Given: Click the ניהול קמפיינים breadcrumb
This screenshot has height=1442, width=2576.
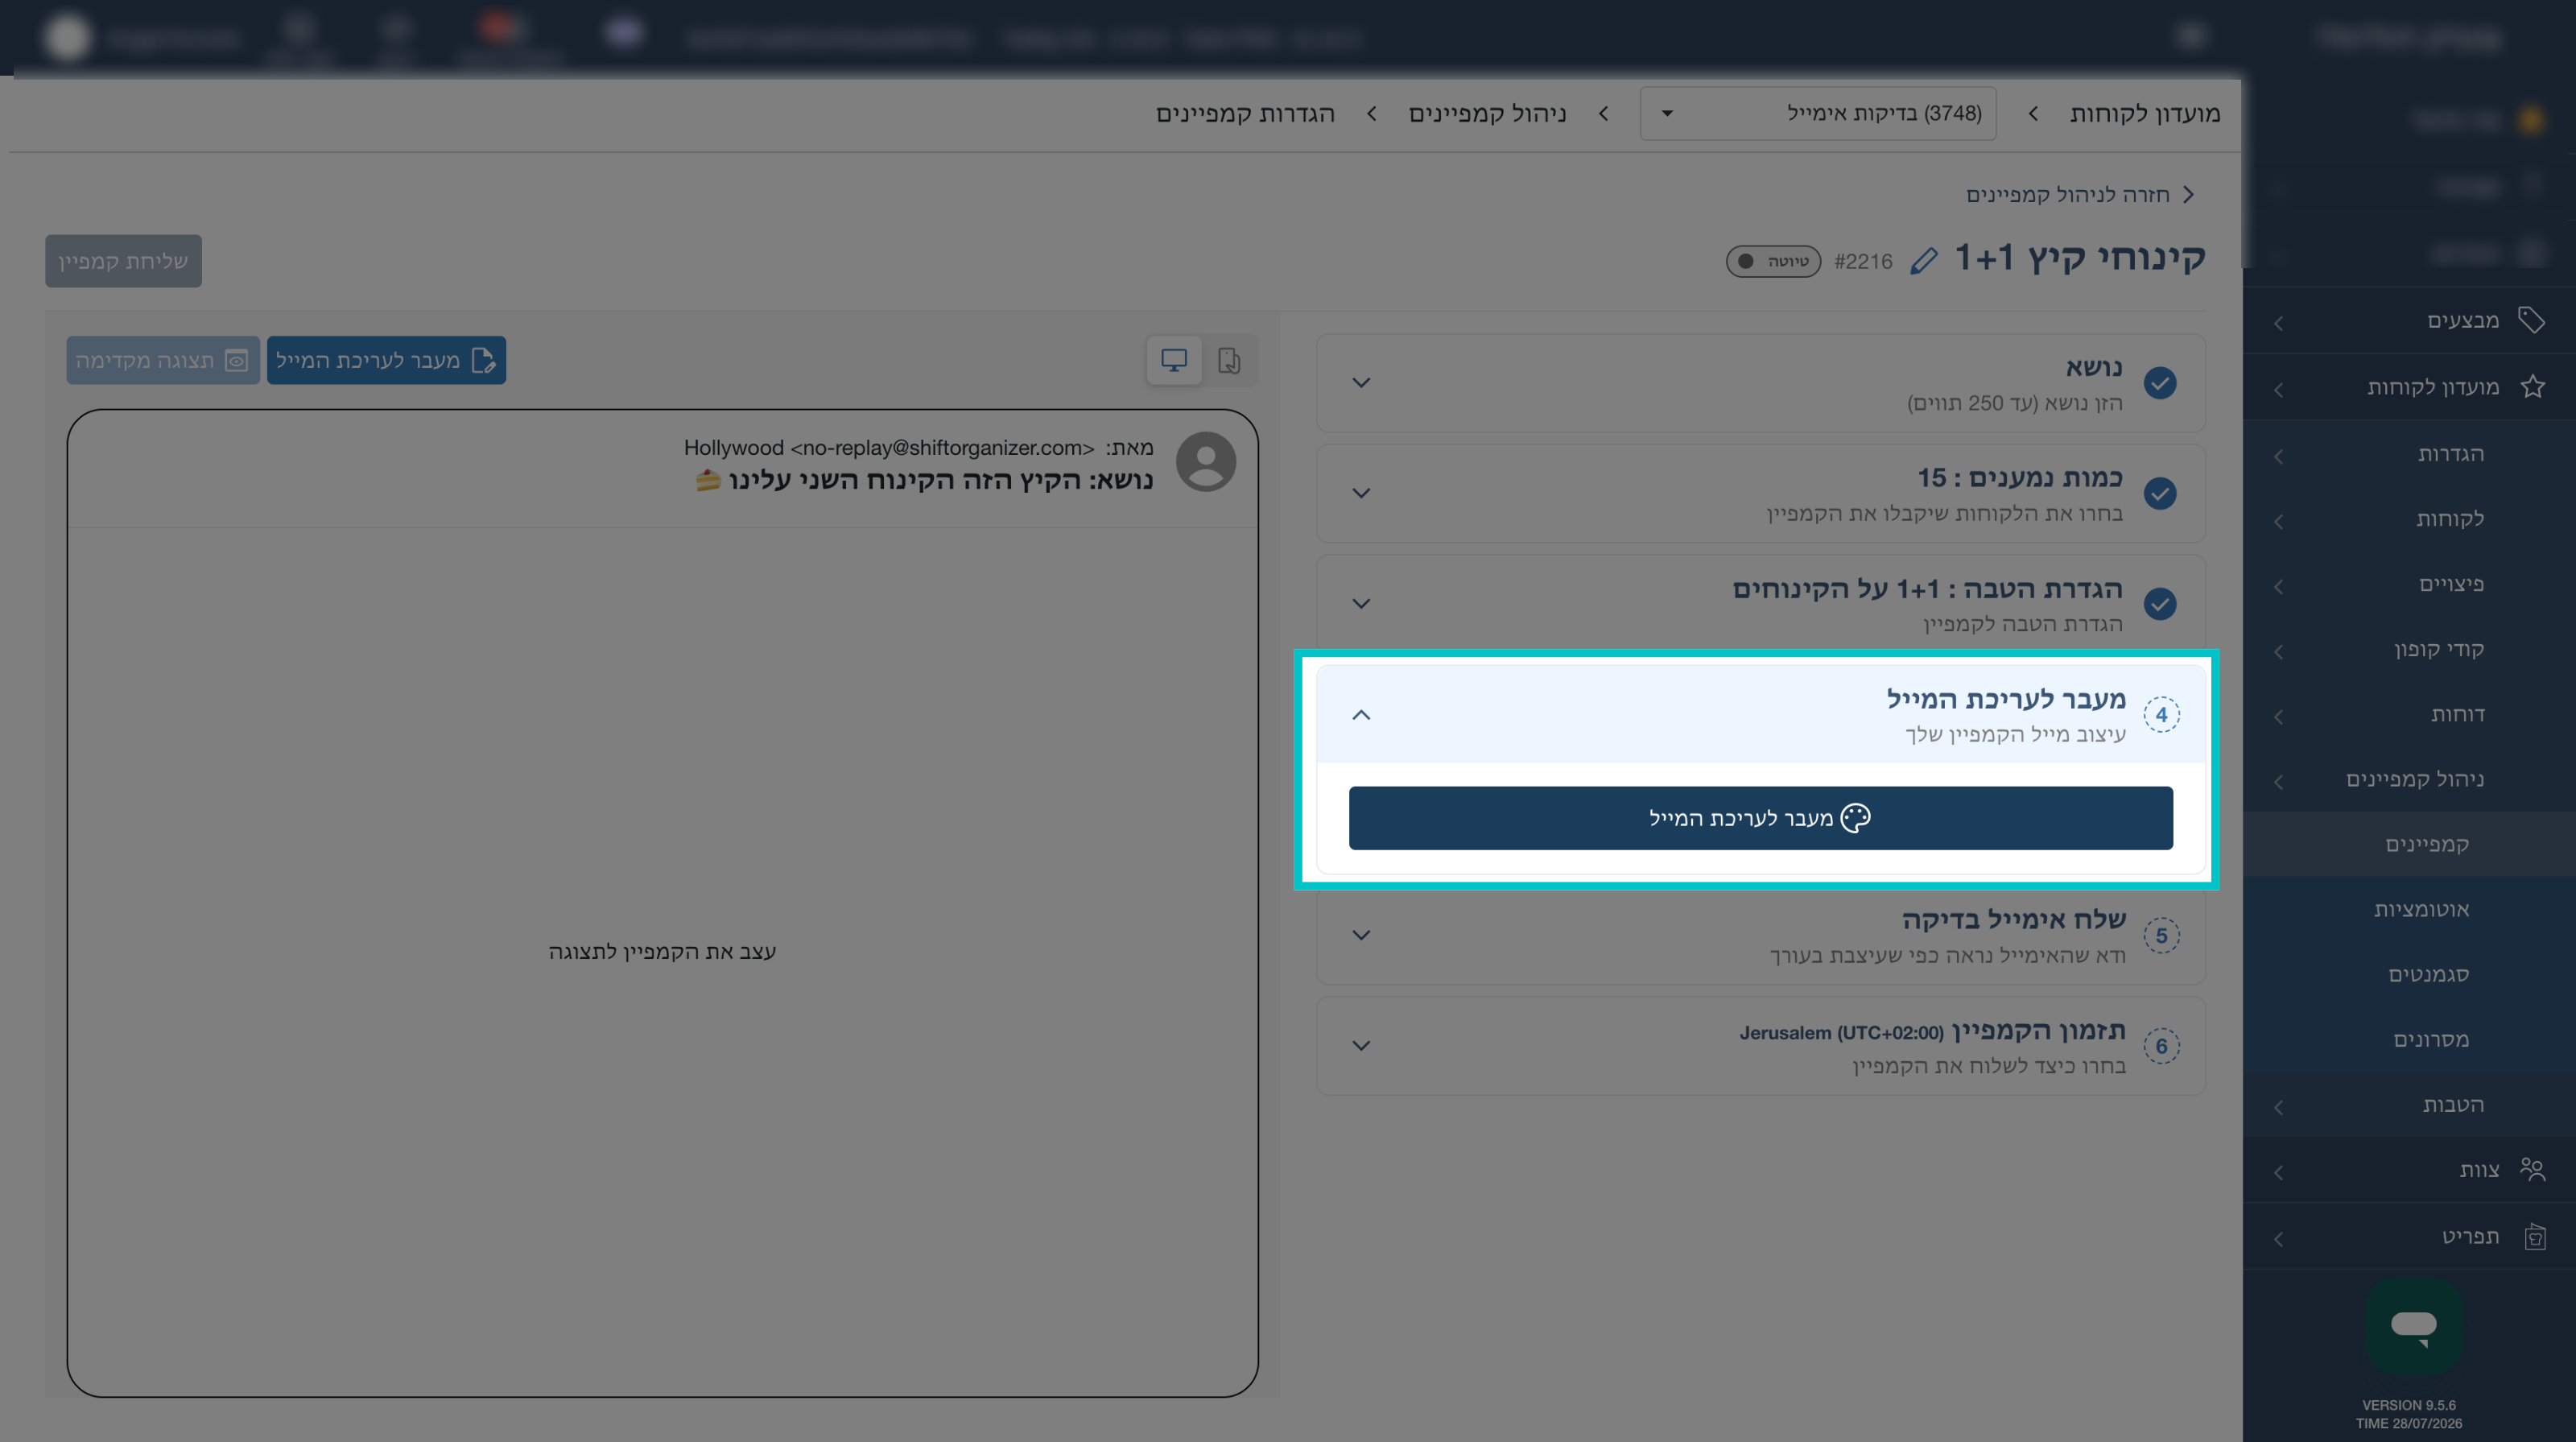Looking at the screenshot, I should click(x=1487, y=113).
